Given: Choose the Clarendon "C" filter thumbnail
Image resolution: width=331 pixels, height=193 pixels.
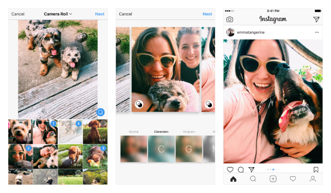Looking at the screenshot, I should 161,149.
